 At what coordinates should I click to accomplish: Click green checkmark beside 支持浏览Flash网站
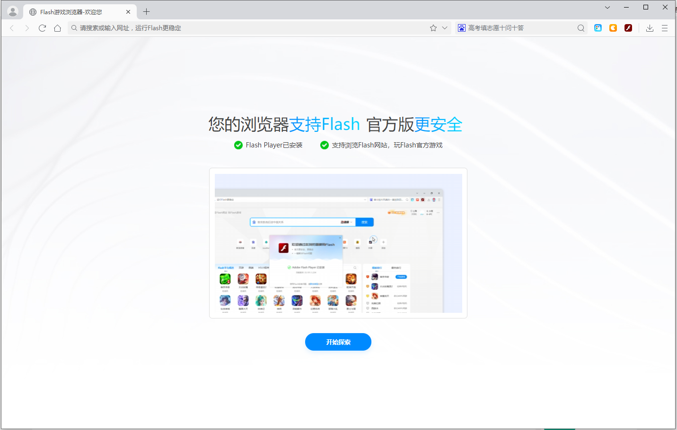point(325,145)
